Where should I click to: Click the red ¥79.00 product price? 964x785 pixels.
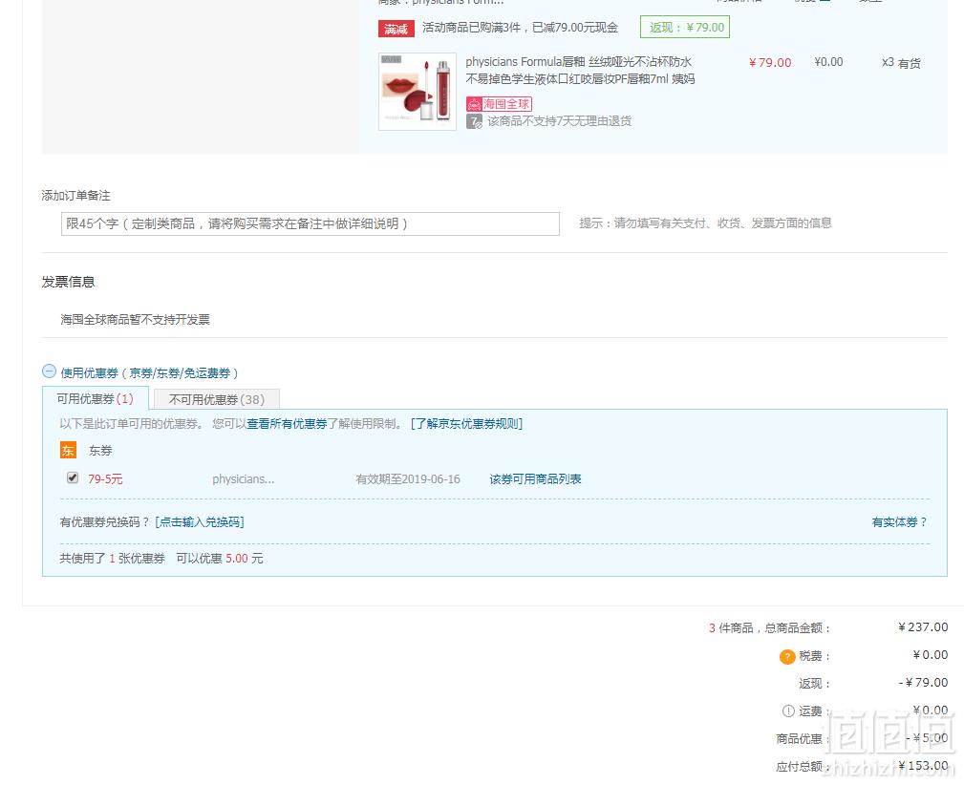pyautogui.click(x=770, y=63)
